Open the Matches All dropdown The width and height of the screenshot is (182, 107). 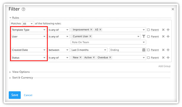click(28, 24)
